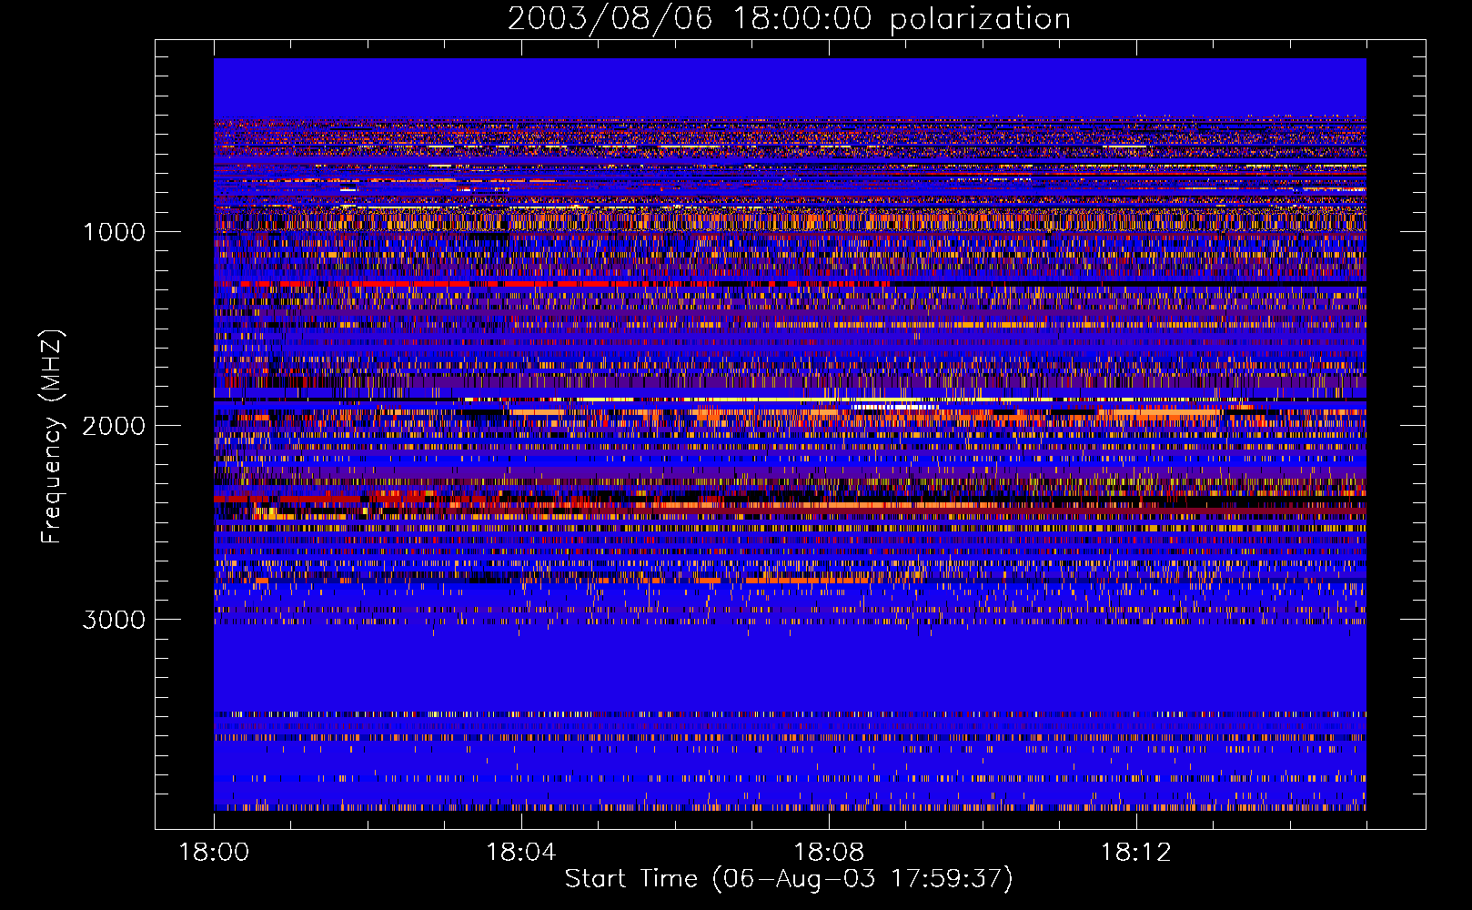Click the plot title '2003/08/06 18:00:00 polarization'
This screenshot has width=1472, height=910.
pyautogui.click(x=789, y=18)
